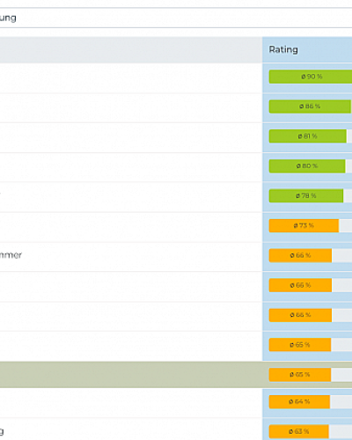This screenshot has width=352, height=440.
Task: Select the orange 63 % rating bar
Action: [298, 431]
